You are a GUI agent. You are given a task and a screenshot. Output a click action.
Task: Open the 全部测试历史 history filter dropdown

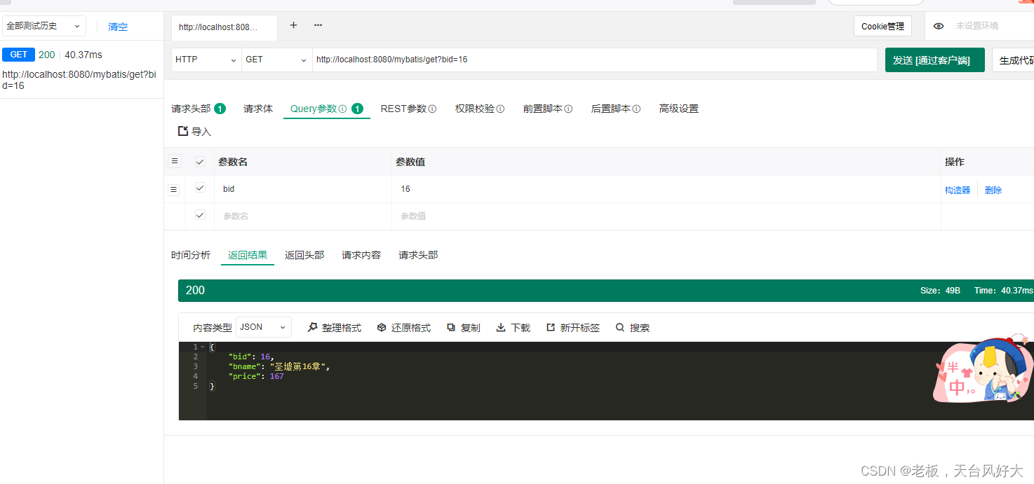click(x=43, y=26)
